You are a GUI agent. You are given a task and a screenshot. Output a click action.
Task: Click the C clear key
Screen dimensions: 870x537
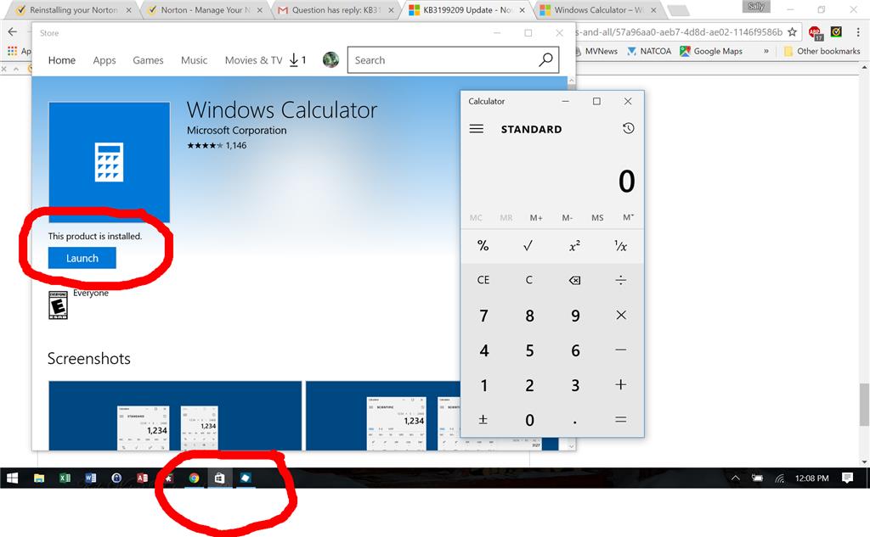pyautogui.click(x=528, y=281)
